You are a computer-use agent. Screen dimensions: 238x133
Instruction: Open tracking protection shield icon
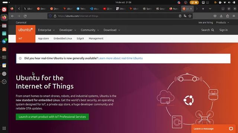click(x=50, y=16)
